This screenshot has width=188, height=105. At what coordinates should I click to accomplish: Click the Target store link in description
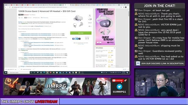tap(25, 58)
